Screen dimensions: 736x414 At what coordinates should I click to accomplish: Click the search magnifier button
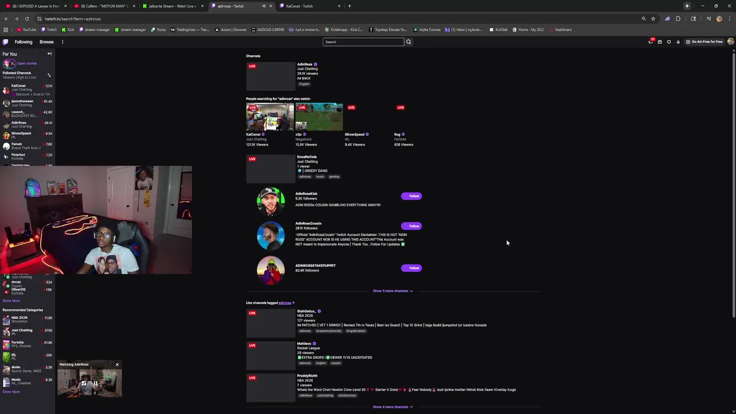pyautogui.click(x=409, y=42)
